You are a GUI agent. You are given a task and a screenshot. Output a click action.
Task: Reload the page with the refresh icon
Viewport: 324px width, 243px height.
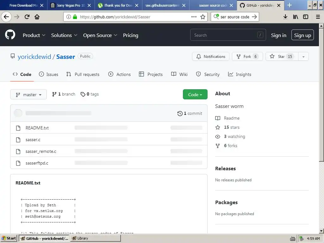(x=27, y=17)
